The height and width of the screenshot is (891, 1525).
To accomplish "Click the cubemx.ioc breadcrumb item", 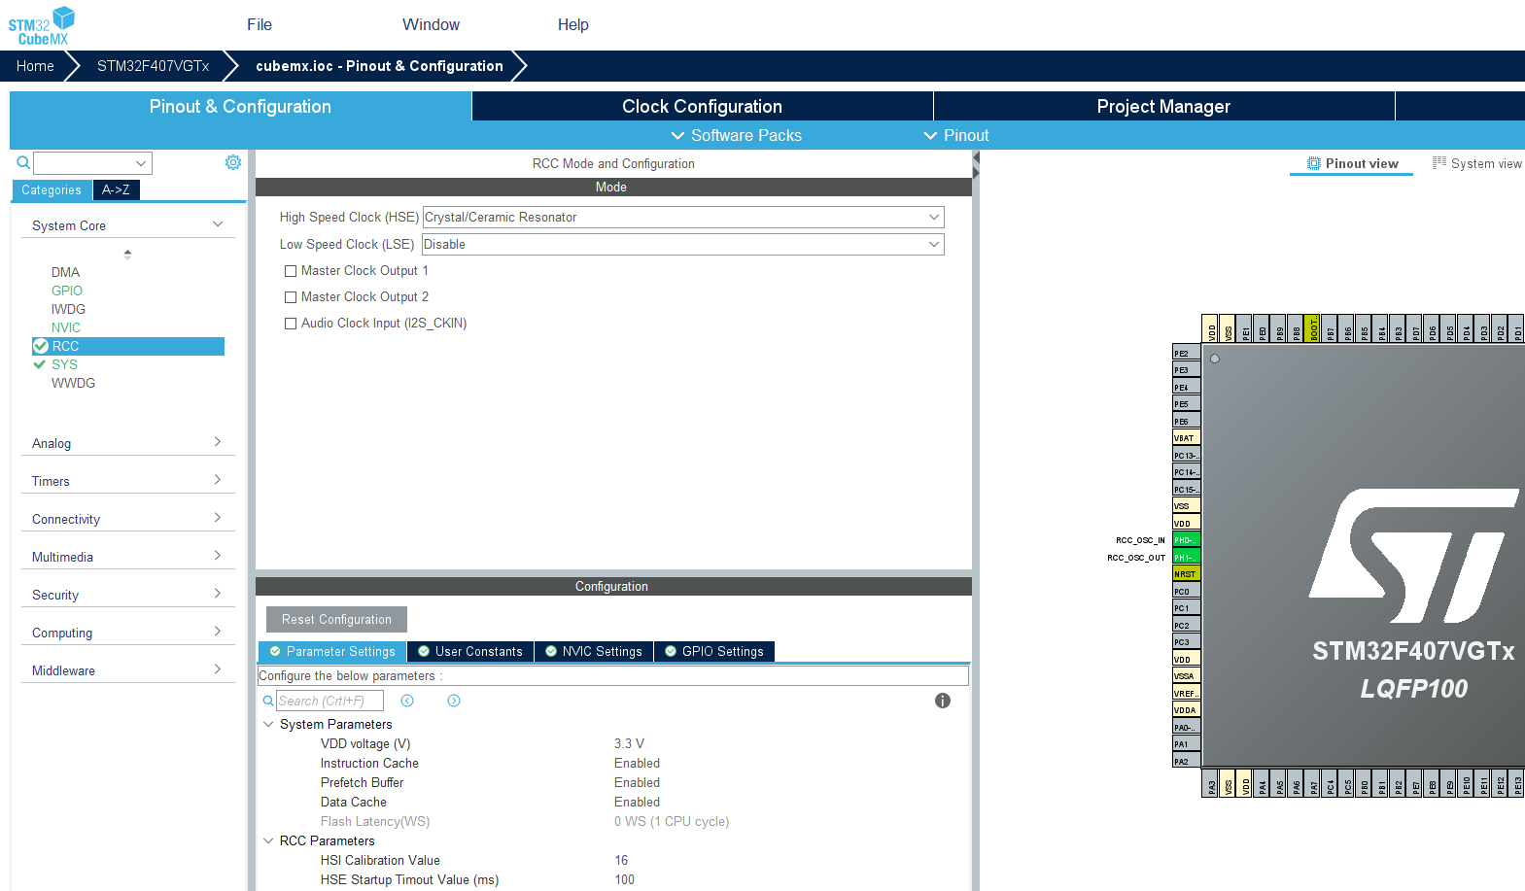I will coord(379,66).
